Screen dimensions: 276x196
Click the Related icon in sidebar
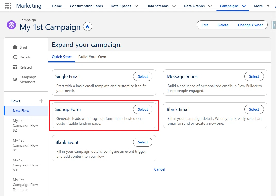[x=15, y=67]
